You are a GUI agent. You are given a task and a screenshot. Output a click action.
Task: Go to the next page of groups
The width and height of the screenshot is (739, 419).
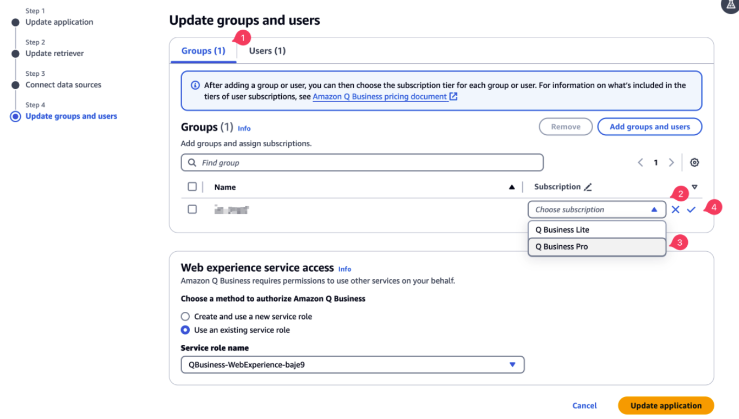pyautogui.click(x=671, y=163)
